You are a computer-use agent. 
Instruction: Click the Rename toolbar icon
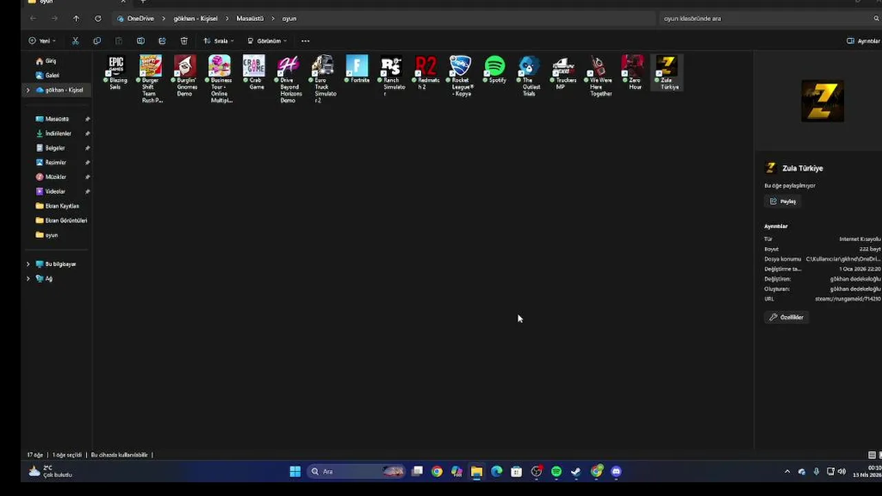141,41
